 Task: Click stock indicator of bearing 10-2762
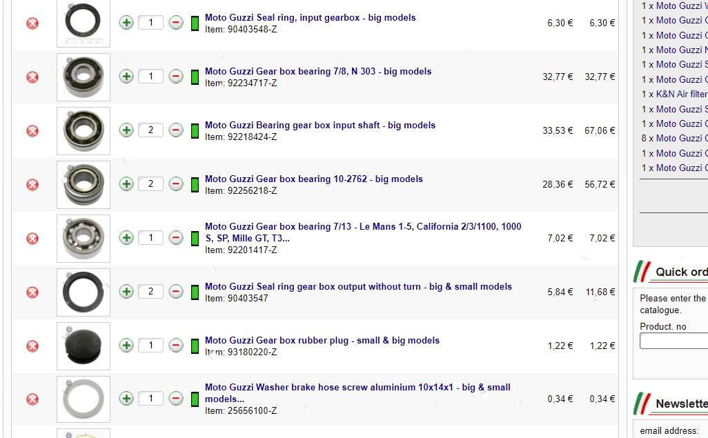[195, 185]
